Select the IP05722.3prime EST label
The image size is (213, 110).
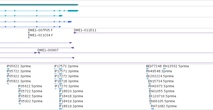pos(19,71)
